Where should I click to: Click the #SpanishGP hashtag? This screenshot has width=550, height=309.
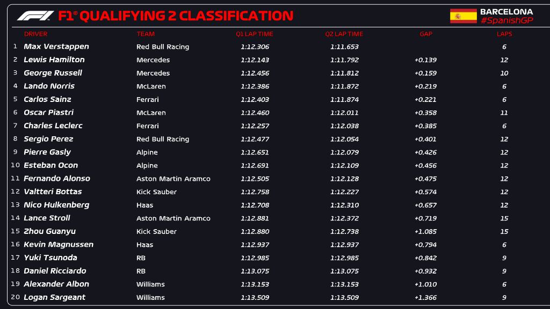(x=506, y=20)
